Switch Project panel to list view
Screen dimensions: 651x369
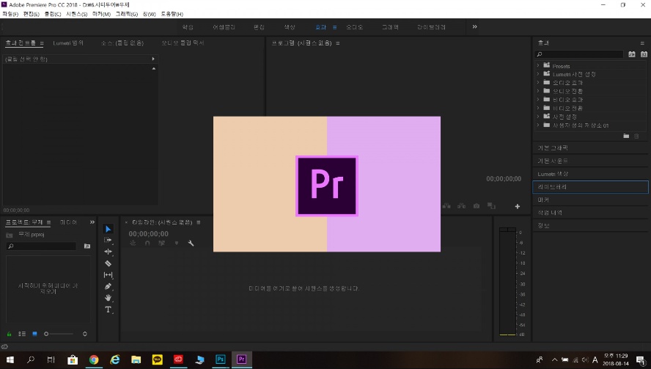click(x=22, y=334)
